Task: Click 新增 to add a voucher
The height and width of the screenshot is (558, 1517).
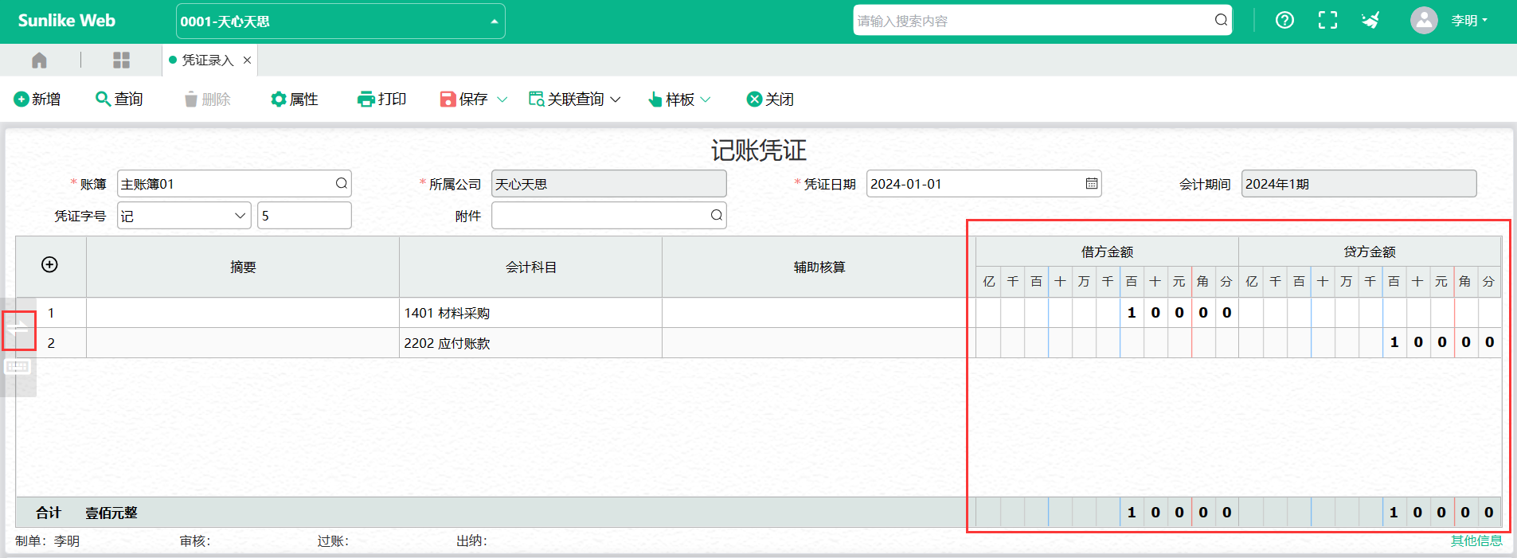Action: 37,100
